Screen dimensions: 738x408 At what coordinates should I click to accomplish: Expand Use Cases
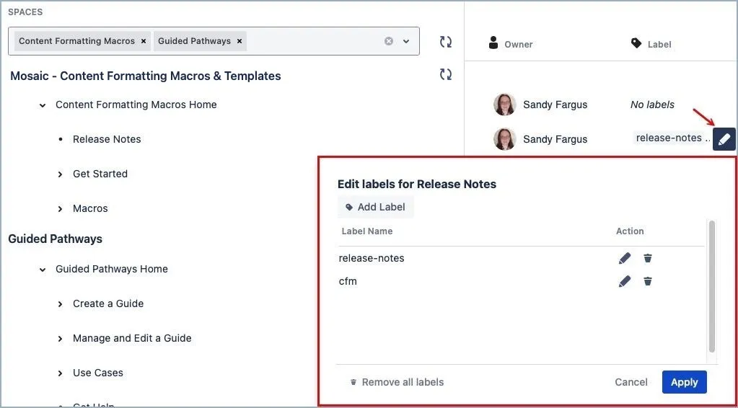point(61,373)
